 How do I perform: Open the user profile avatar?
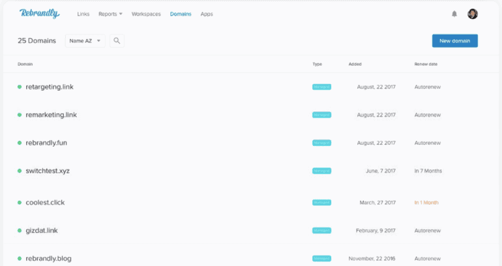click(x=473, y=14)
